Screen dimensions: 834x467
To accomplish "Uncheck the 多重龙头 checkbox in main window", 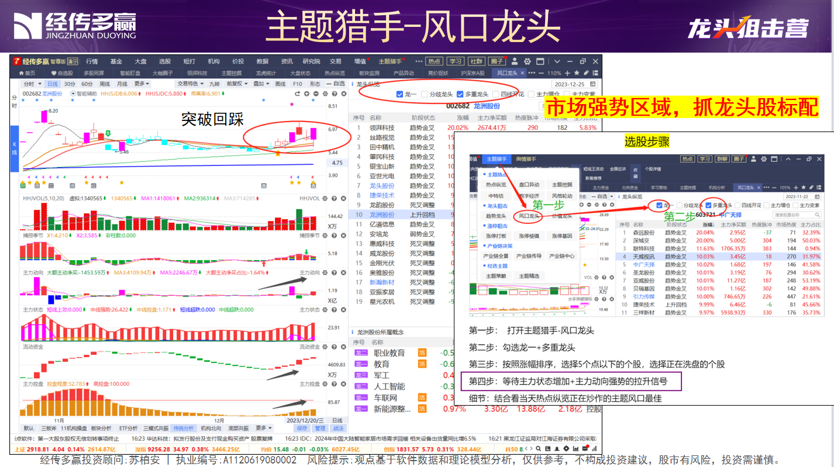I will pyautogui.click(x=460, y=94).
